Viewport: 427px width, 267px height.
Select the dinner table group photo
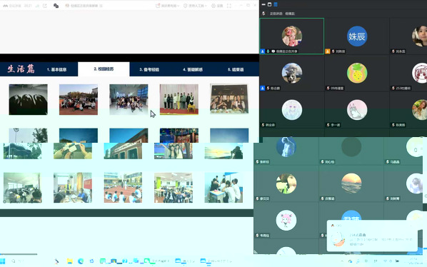[229, 99]
